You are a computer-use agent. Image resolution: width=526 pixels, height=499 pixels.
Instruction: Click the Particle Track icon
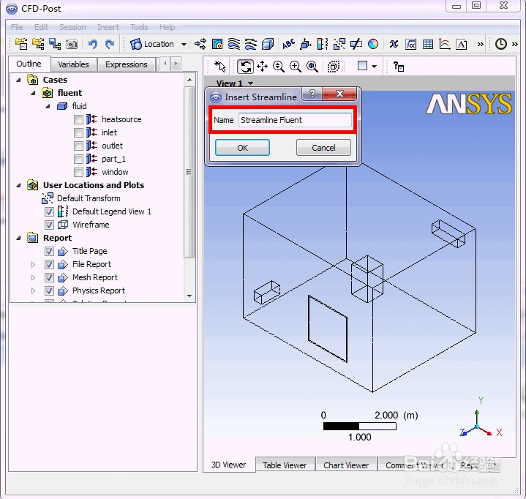point(251,44)
